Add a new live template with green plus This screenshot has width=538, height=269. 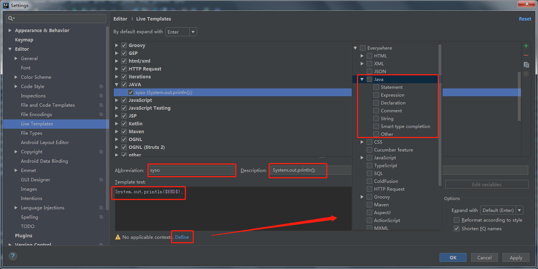point(526,46)
